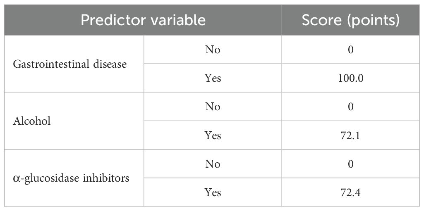Click 'Yes' in the Gastrointestinal disease row
424x211 pixels.
click(x=213, y=78)
